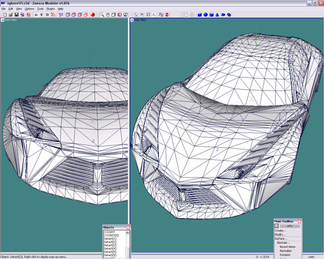Image resolution: width=324 pixels, height=259 pixels.
Task: Create a cone primitive
Action: tap(217, 15)
